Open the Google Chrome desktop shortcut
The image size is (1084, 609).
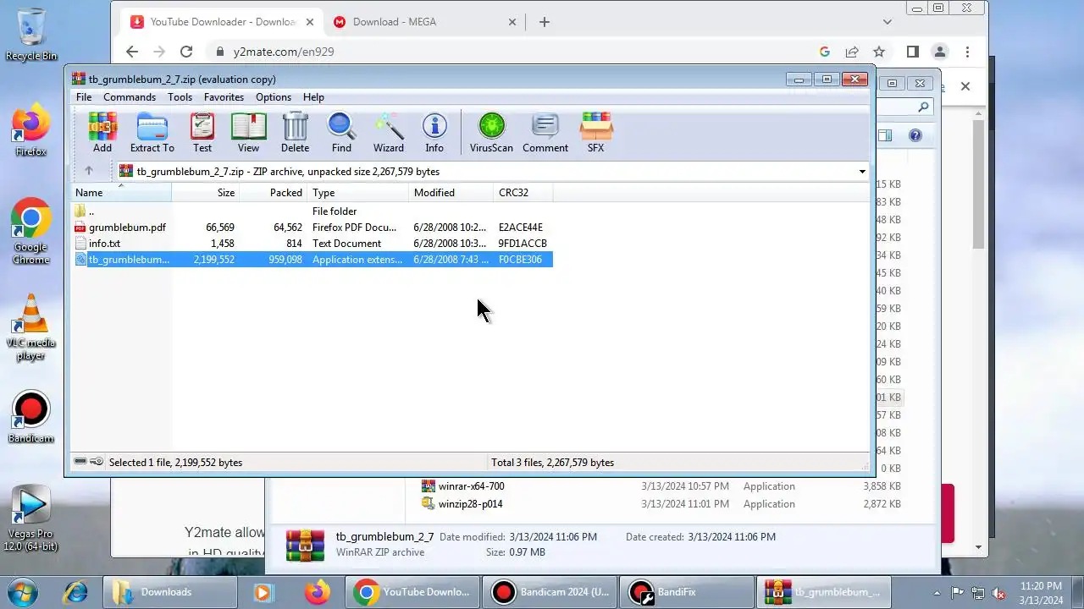coord(31,232)
